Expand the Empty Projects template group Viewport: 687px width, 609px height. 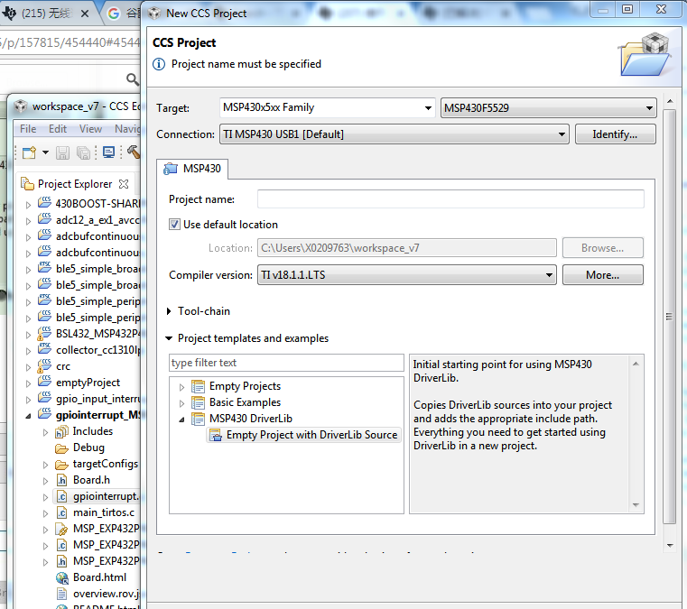[x=181, y=387]
